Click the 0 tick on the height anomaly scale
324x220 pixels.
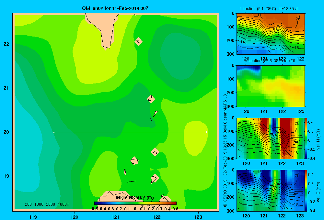[135, 209]
